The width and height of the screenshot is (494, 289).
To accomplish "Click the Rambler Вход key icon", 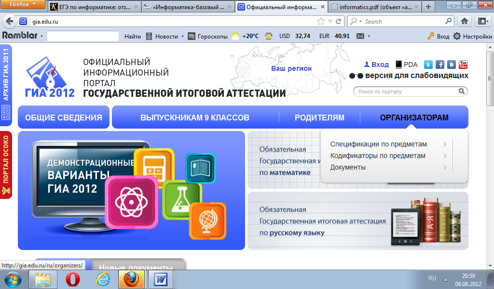I will (x=431, y=36).
